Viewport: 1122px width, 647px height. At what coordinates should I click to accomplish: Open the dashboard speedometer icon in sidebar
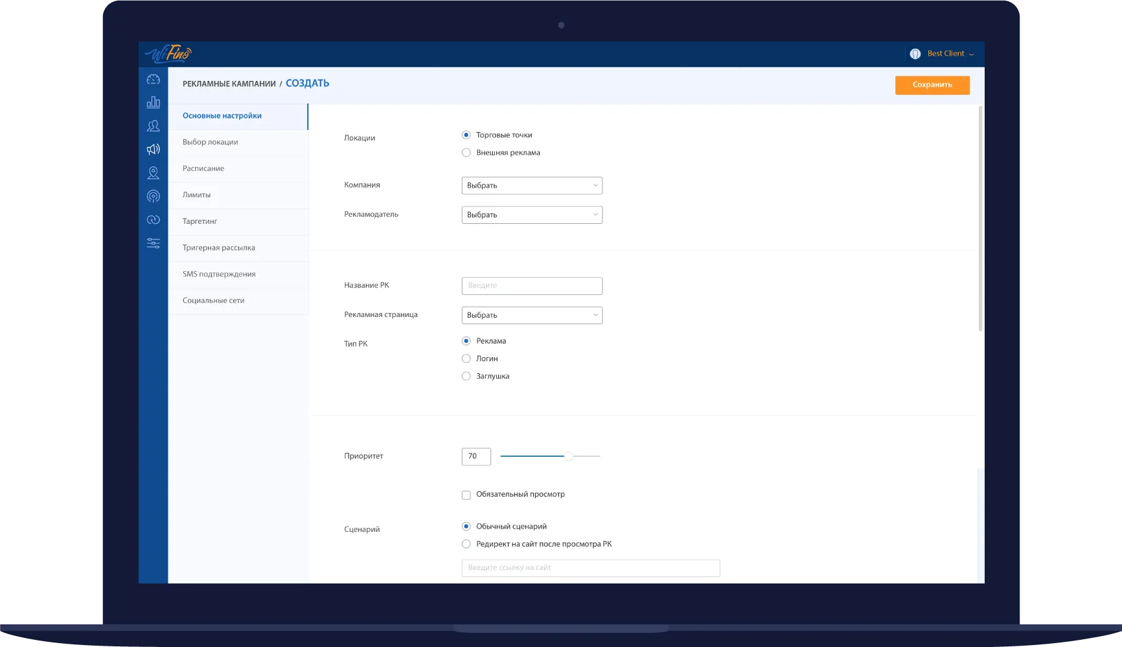point(154,80)
